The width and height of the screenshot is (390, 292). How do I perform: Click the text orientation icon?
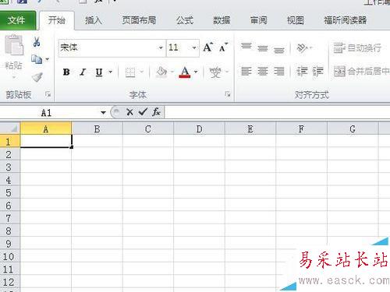pyautogui.click(x=302, y=48)
